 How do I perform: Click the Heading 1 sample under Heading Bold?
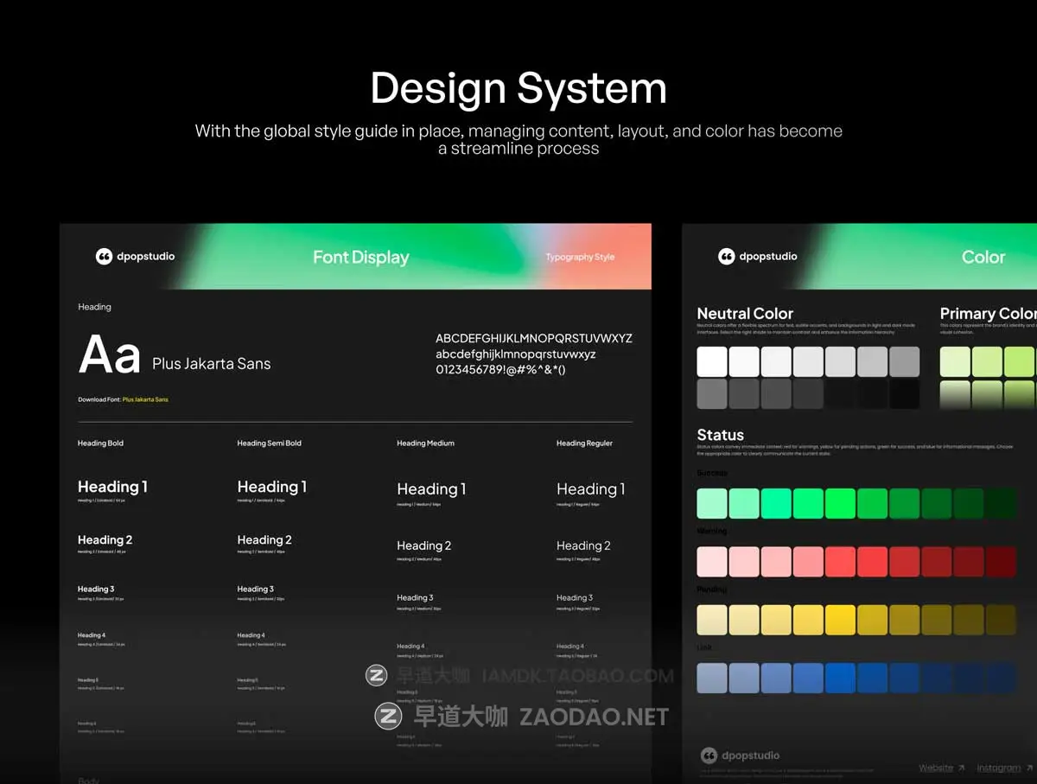112,487
